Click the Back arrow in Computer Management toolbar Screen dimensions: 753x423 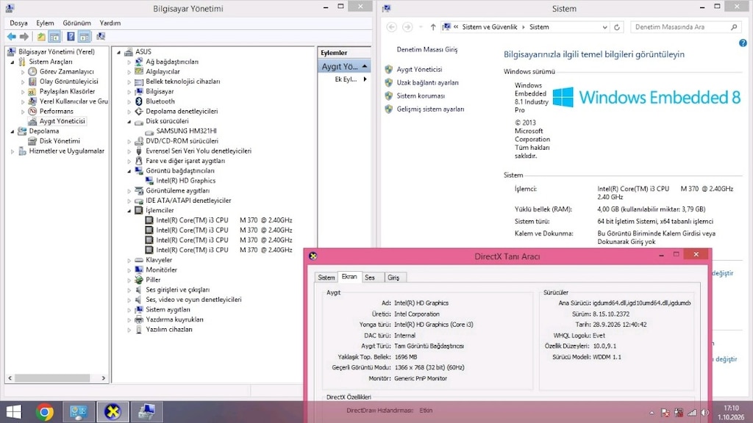coord(12,37)
